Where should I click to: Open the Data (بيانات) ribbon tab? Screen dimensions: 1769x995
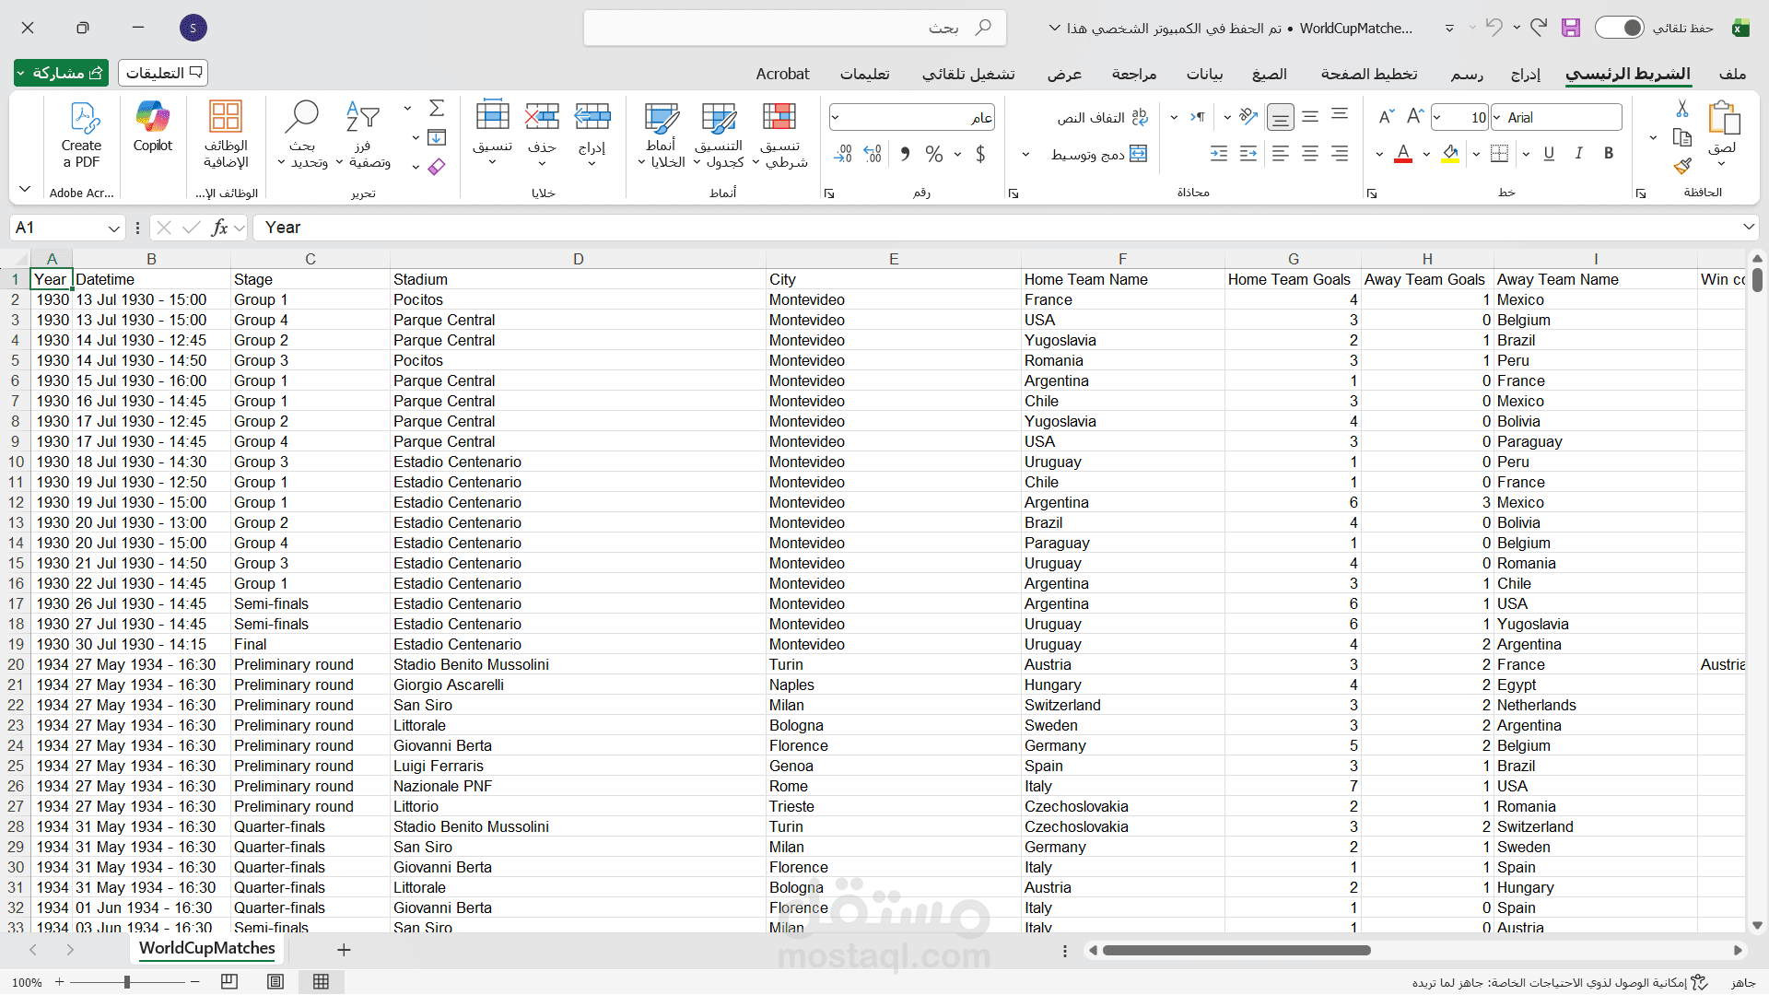click(x=1204, y=74)
